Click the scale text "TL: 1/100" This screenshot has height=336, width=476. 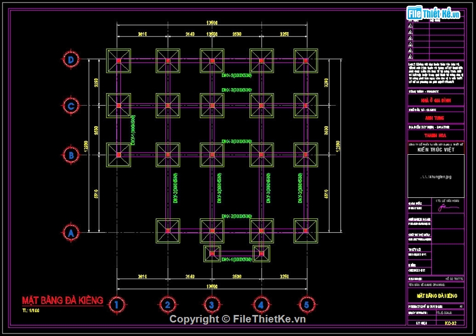tap(31, 310)
